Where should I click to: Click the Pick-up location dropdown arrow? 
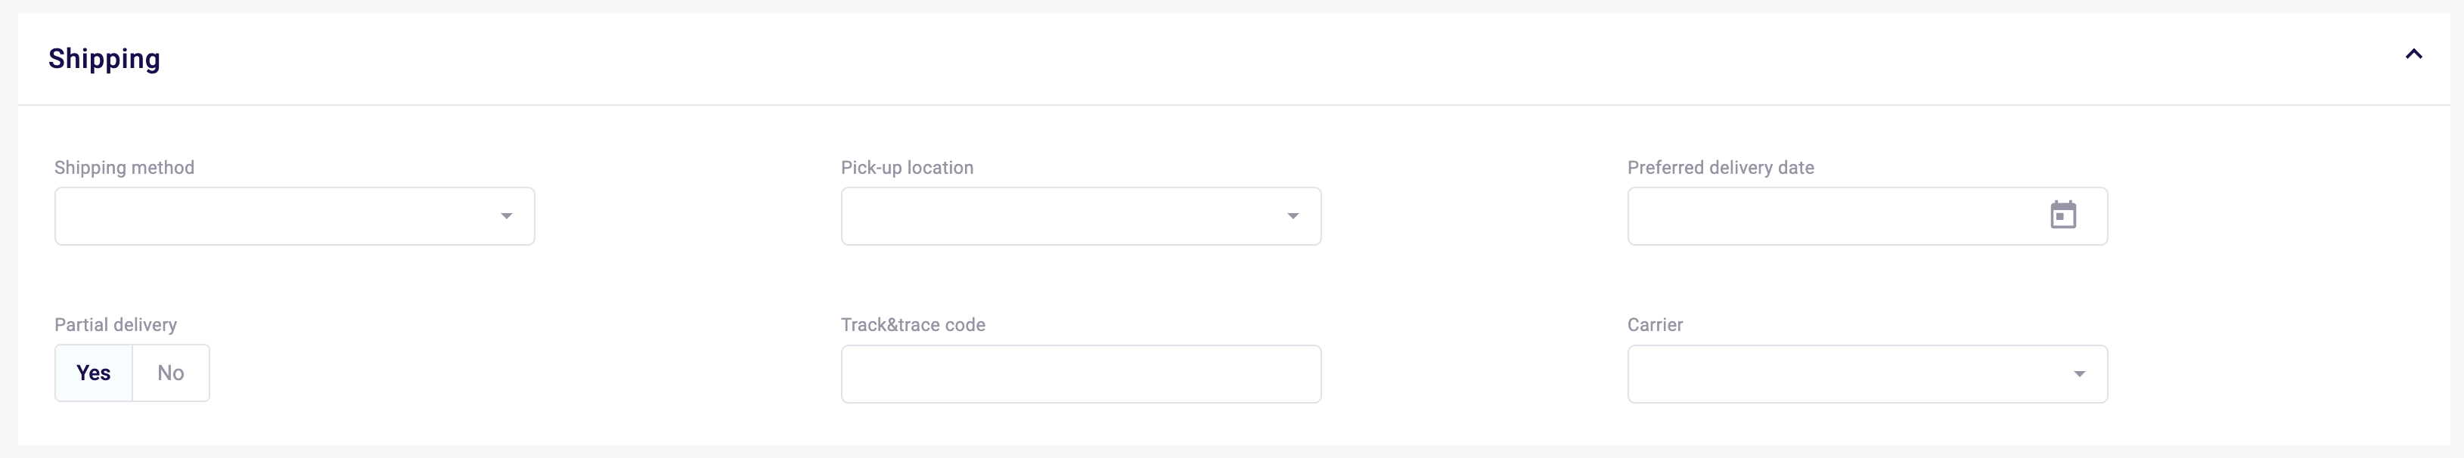1293,216
